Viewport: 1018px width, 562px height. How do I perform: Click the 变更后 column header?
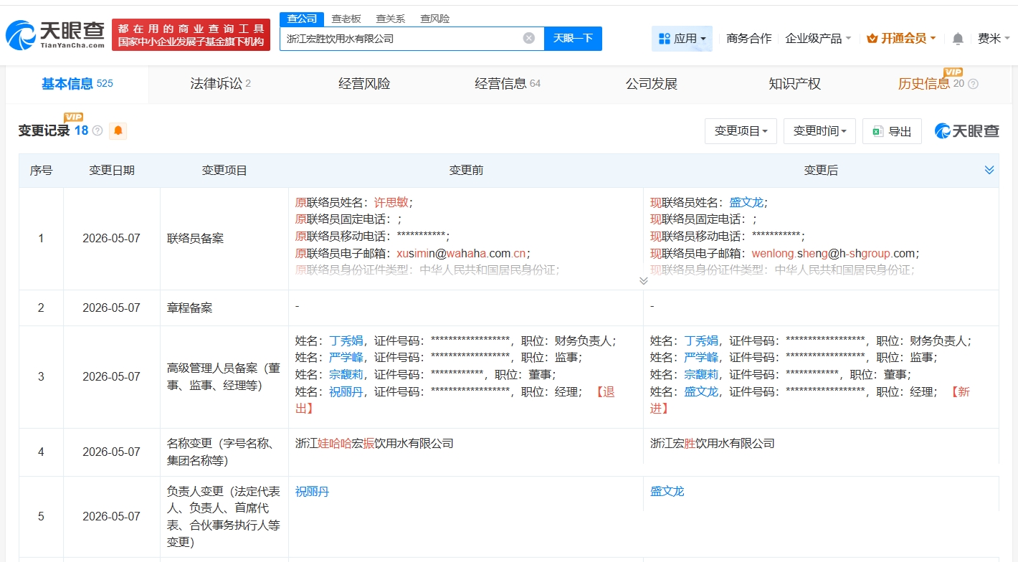point(821,171)
